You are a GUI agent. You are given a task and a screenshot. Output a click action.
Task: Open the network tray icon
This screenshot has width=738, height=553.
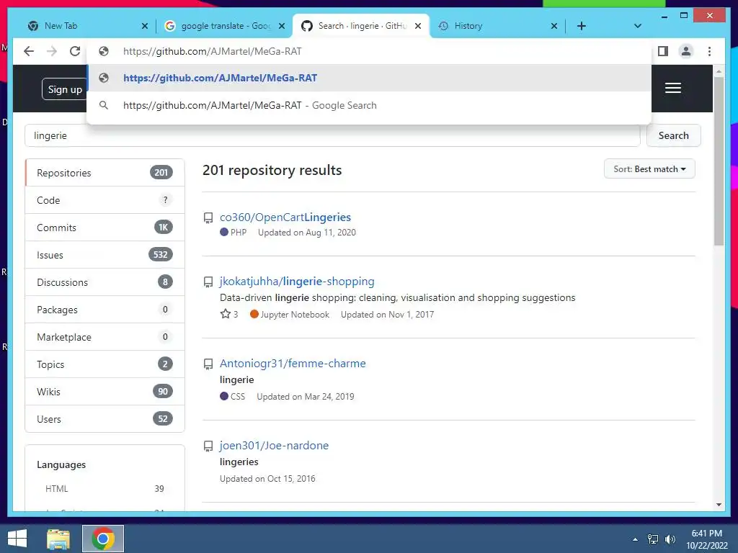(653, 539)
